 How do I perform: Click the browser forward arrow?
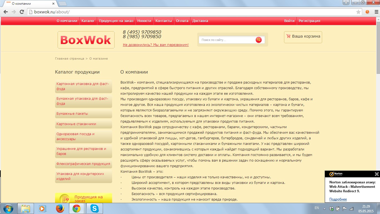click(x=14, y=12)
